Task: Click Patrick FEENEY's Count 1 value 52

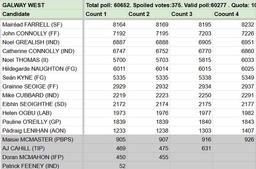Action: point(105,166)
